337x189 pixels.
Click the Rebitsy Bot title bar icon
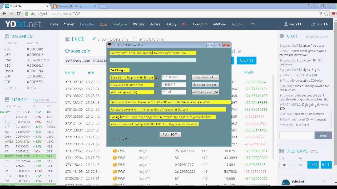point(110,45)
